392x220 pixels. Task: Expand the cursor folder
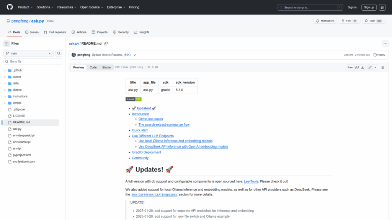pos(5,77)
